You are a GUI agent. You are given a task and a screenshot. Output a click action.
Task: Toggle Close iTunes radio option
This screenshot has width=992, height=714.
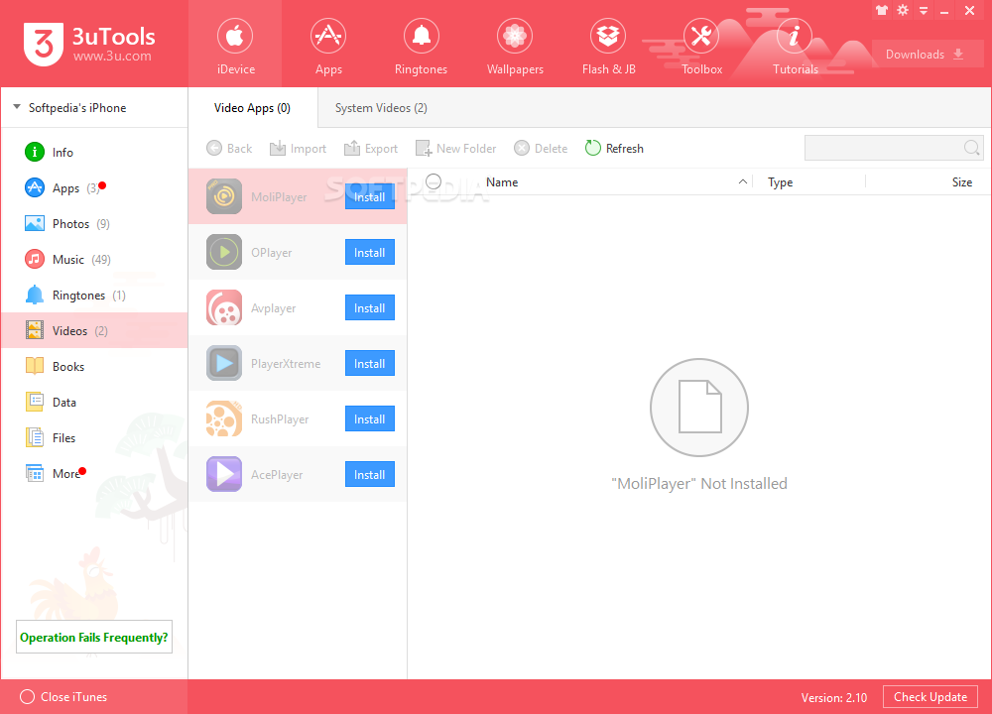27,696
